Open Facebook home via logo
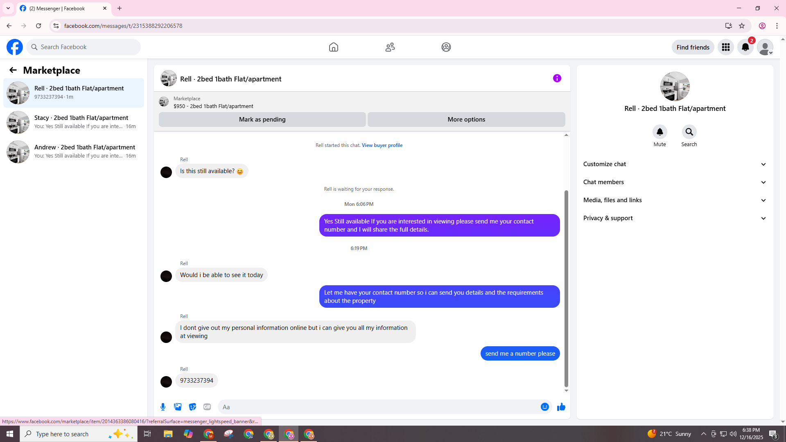Image resolution: width=786 pixels, height=442 pixels. (x=15, y=47)
